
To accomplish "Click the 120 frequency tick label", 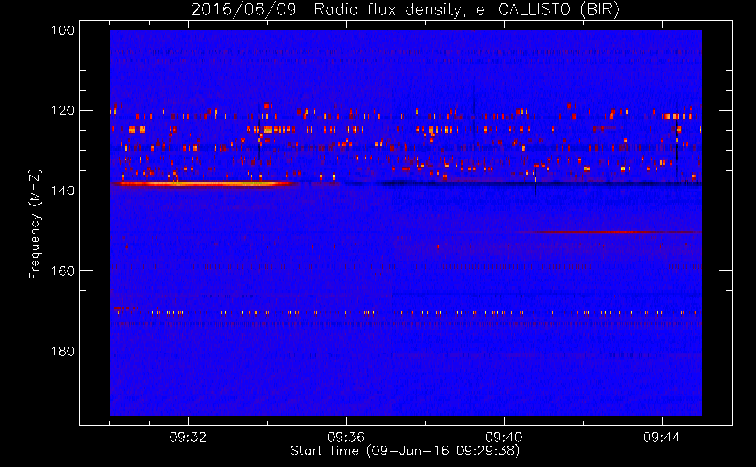I will point(63,111).
